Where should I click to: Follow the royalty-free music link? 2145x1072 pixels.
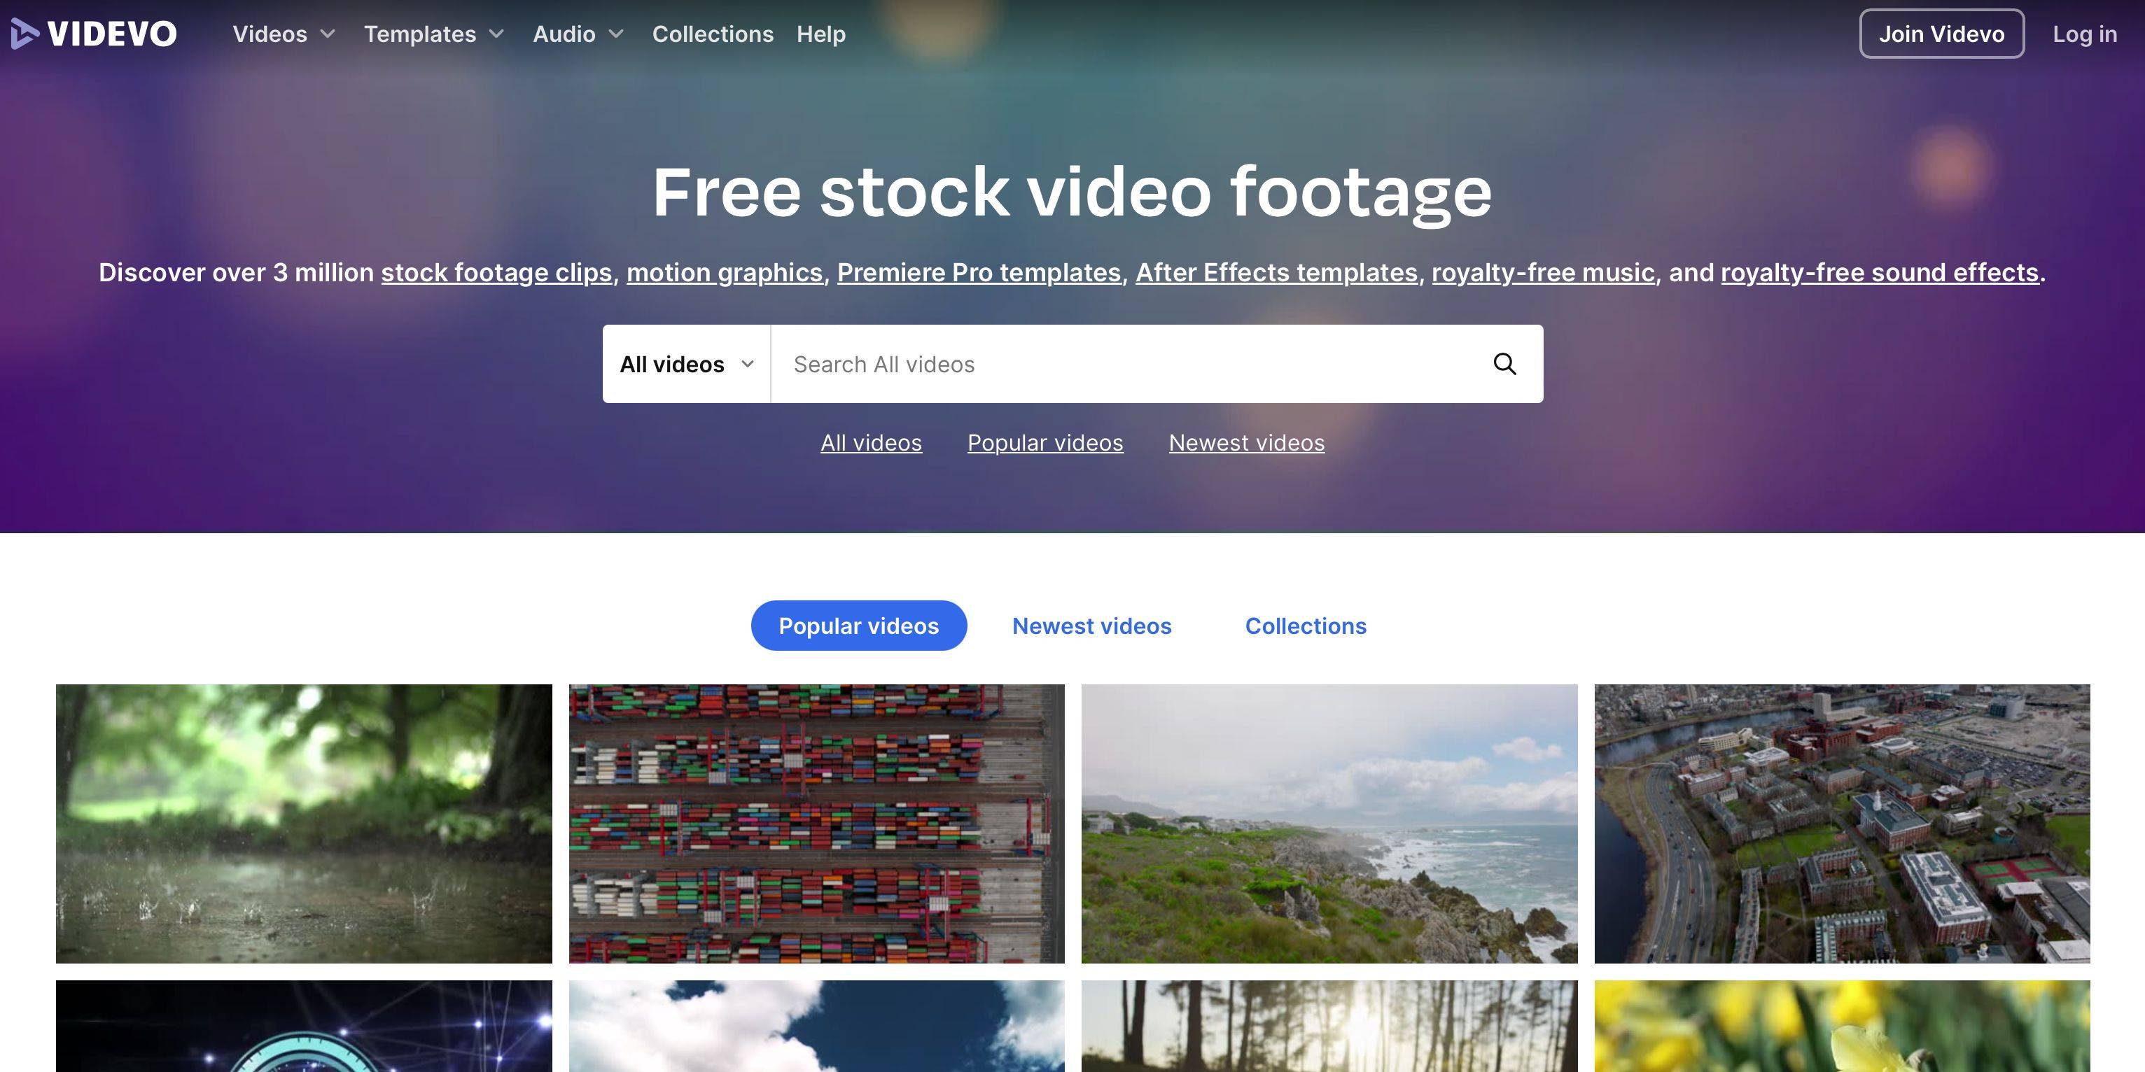(x=1542, y=272)
